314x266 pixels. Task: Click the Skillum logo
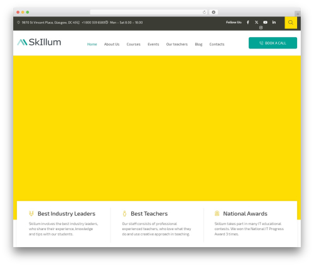(39, 42)
